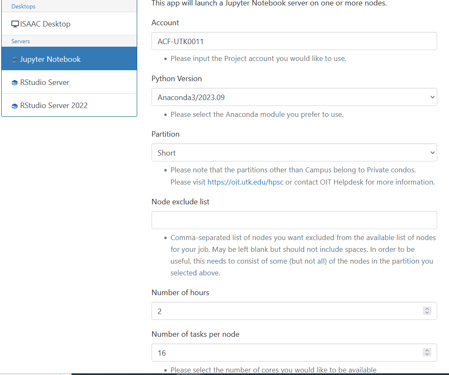The width and height of the screenshot is (449, 375).
Task: Click the up arrow on Number of hours
Action: click(x=427, y=309)
